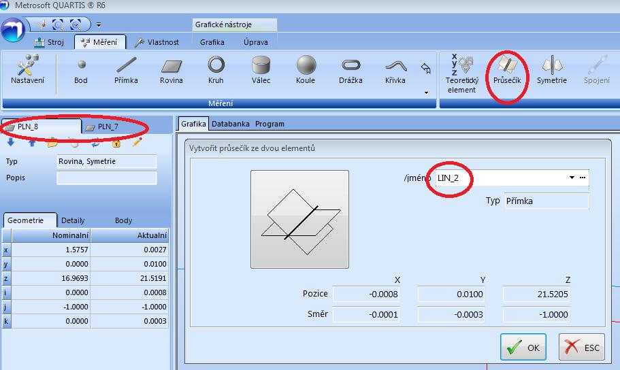Switch to the Geometrie tab
The width and height of the screenshot is (620, 370).
point(30,220)
